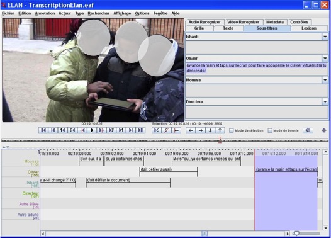This screenshot has width=331, height=238.
Task: Open the Audio Recognizer tab
Action: 205,22
